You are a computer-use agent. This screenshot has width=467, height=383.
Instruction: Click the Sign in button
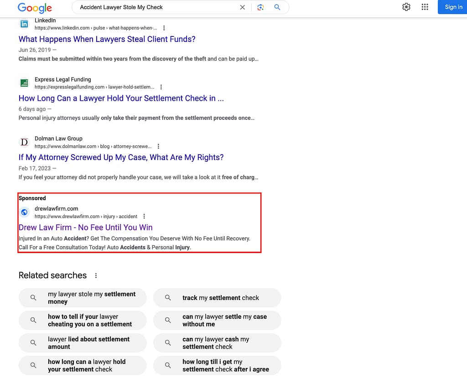453,7
